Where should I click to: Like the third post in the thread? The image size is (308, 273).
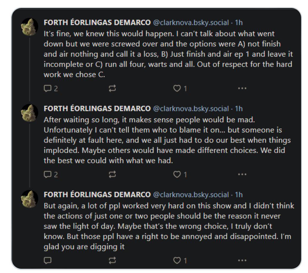pyautogui.click(x=178, y=260)
